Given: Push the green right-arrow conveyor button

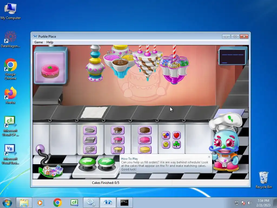Looking at the screenshot, I should [106, 163].
